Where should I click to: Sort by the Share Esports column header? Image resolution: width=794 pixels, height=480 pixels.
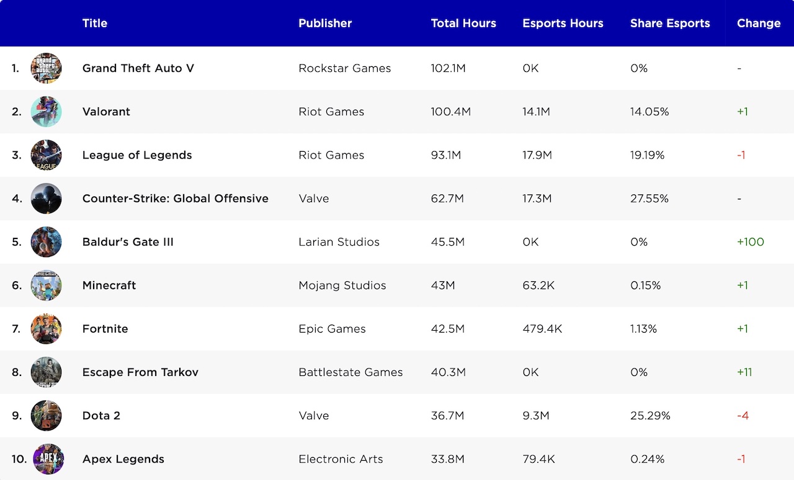(670, 24)
